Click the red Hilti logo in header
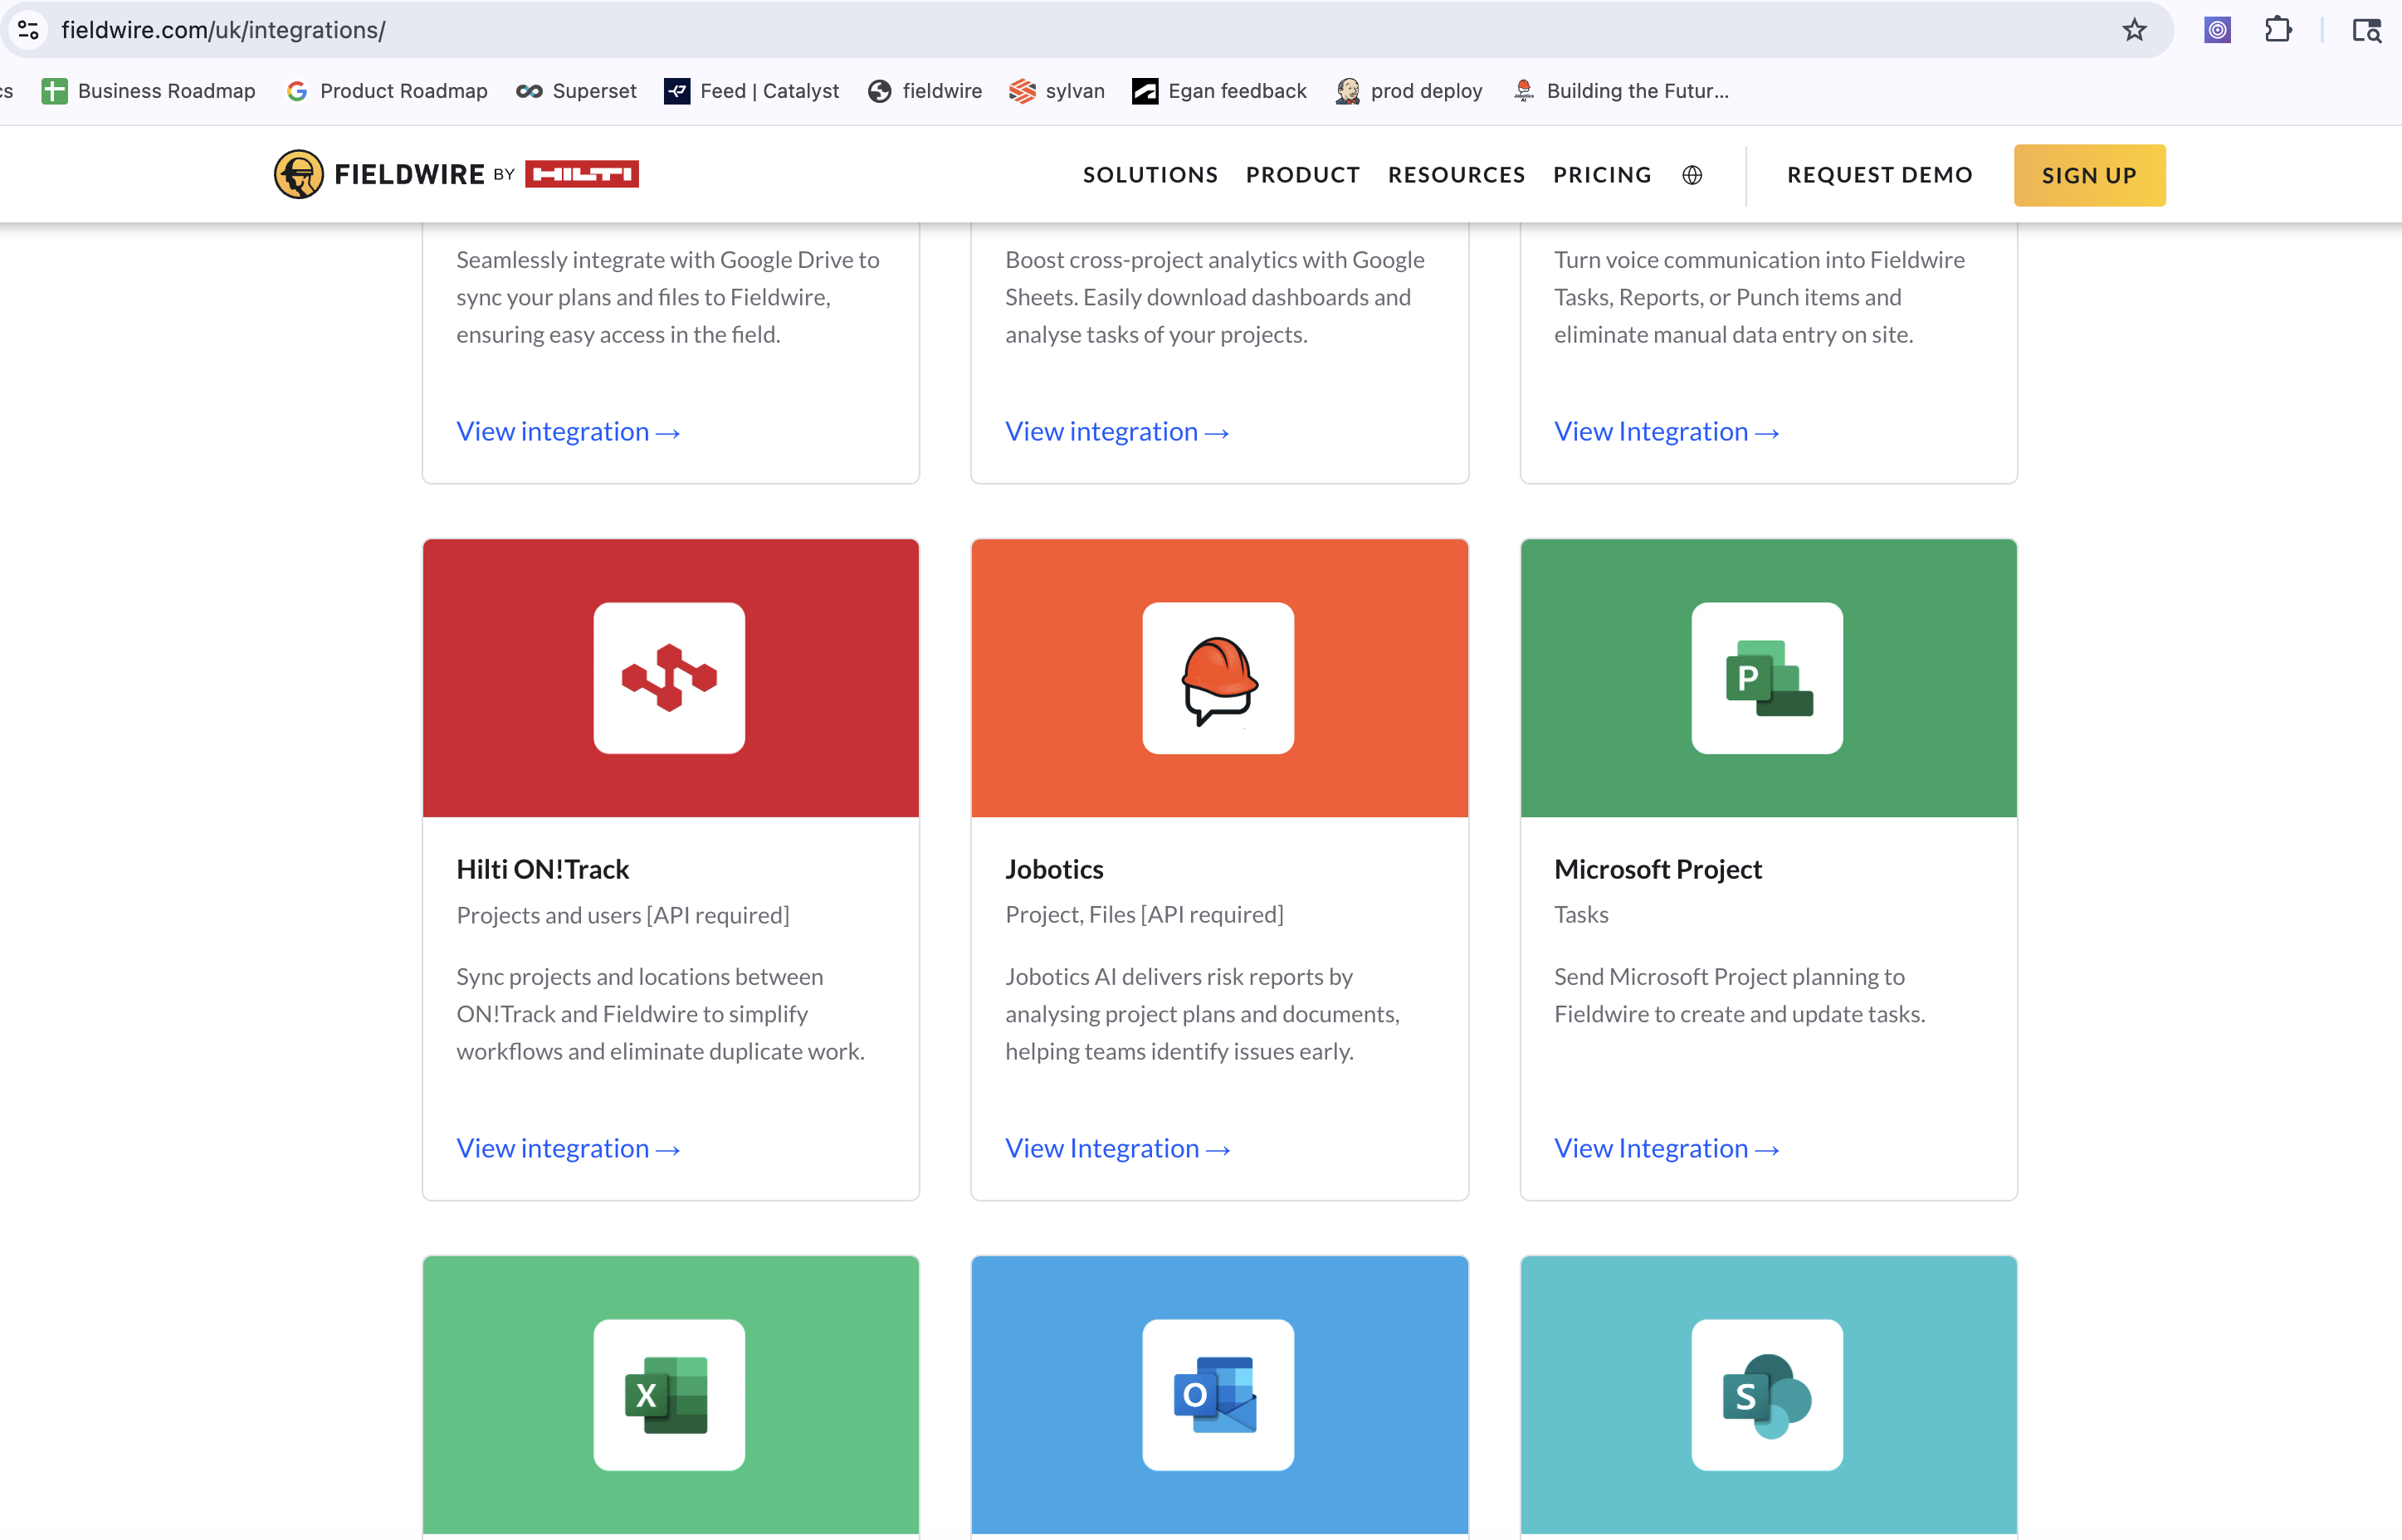 click(x=582, y=174)
